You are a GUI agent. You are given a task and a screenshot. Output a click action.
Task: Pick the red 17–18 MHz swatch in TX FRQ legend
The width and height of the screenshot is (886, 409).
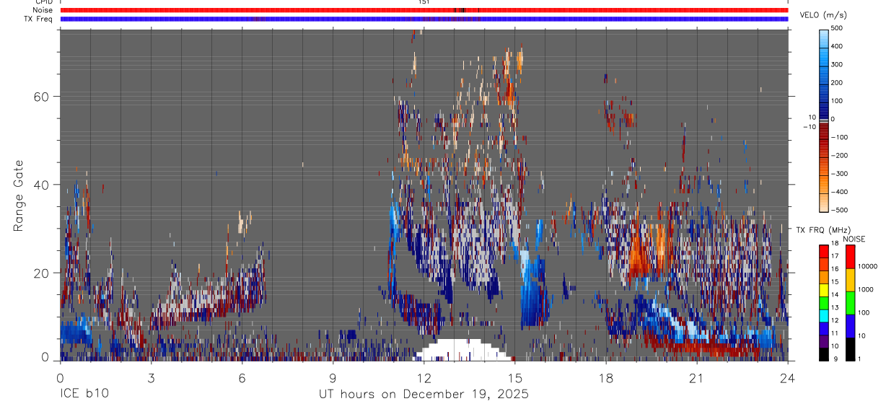click(x=824, y=250)
